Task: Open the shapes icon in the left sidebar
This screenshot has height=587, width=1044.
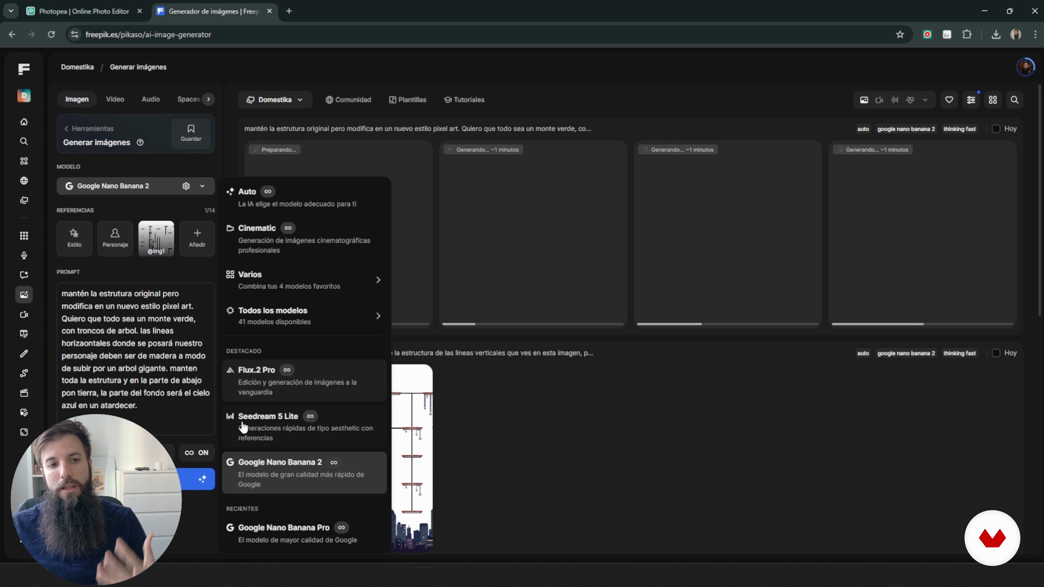Action: tap(24, 161)
